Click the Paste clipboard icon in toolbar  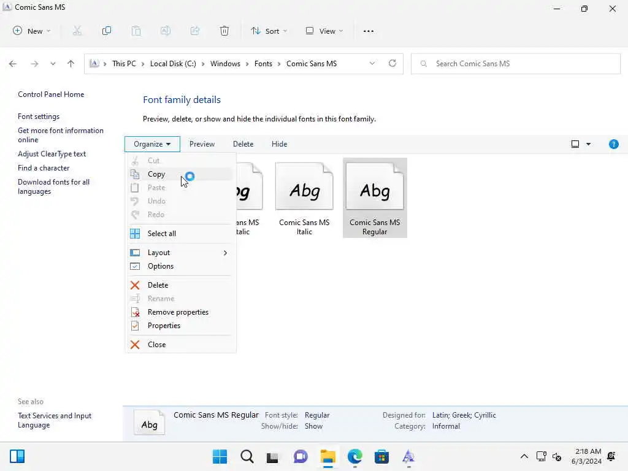click(x=136, y=31)
